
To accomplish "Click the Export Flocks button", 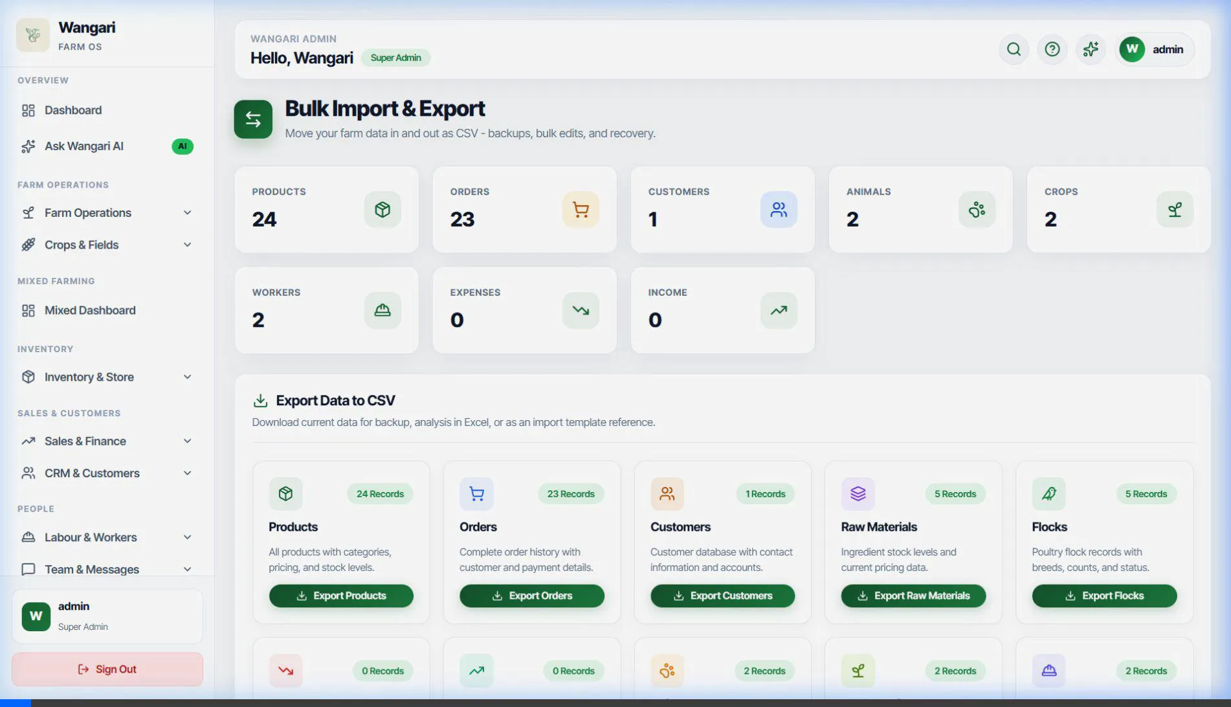I will tap(1104, 596).
